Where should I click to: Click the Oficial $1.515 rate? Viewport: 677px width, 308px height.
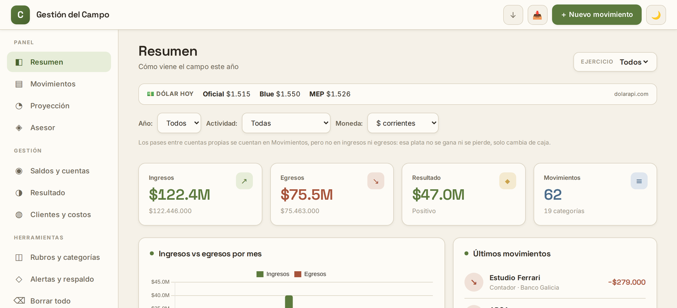click(x=226, y=94)
